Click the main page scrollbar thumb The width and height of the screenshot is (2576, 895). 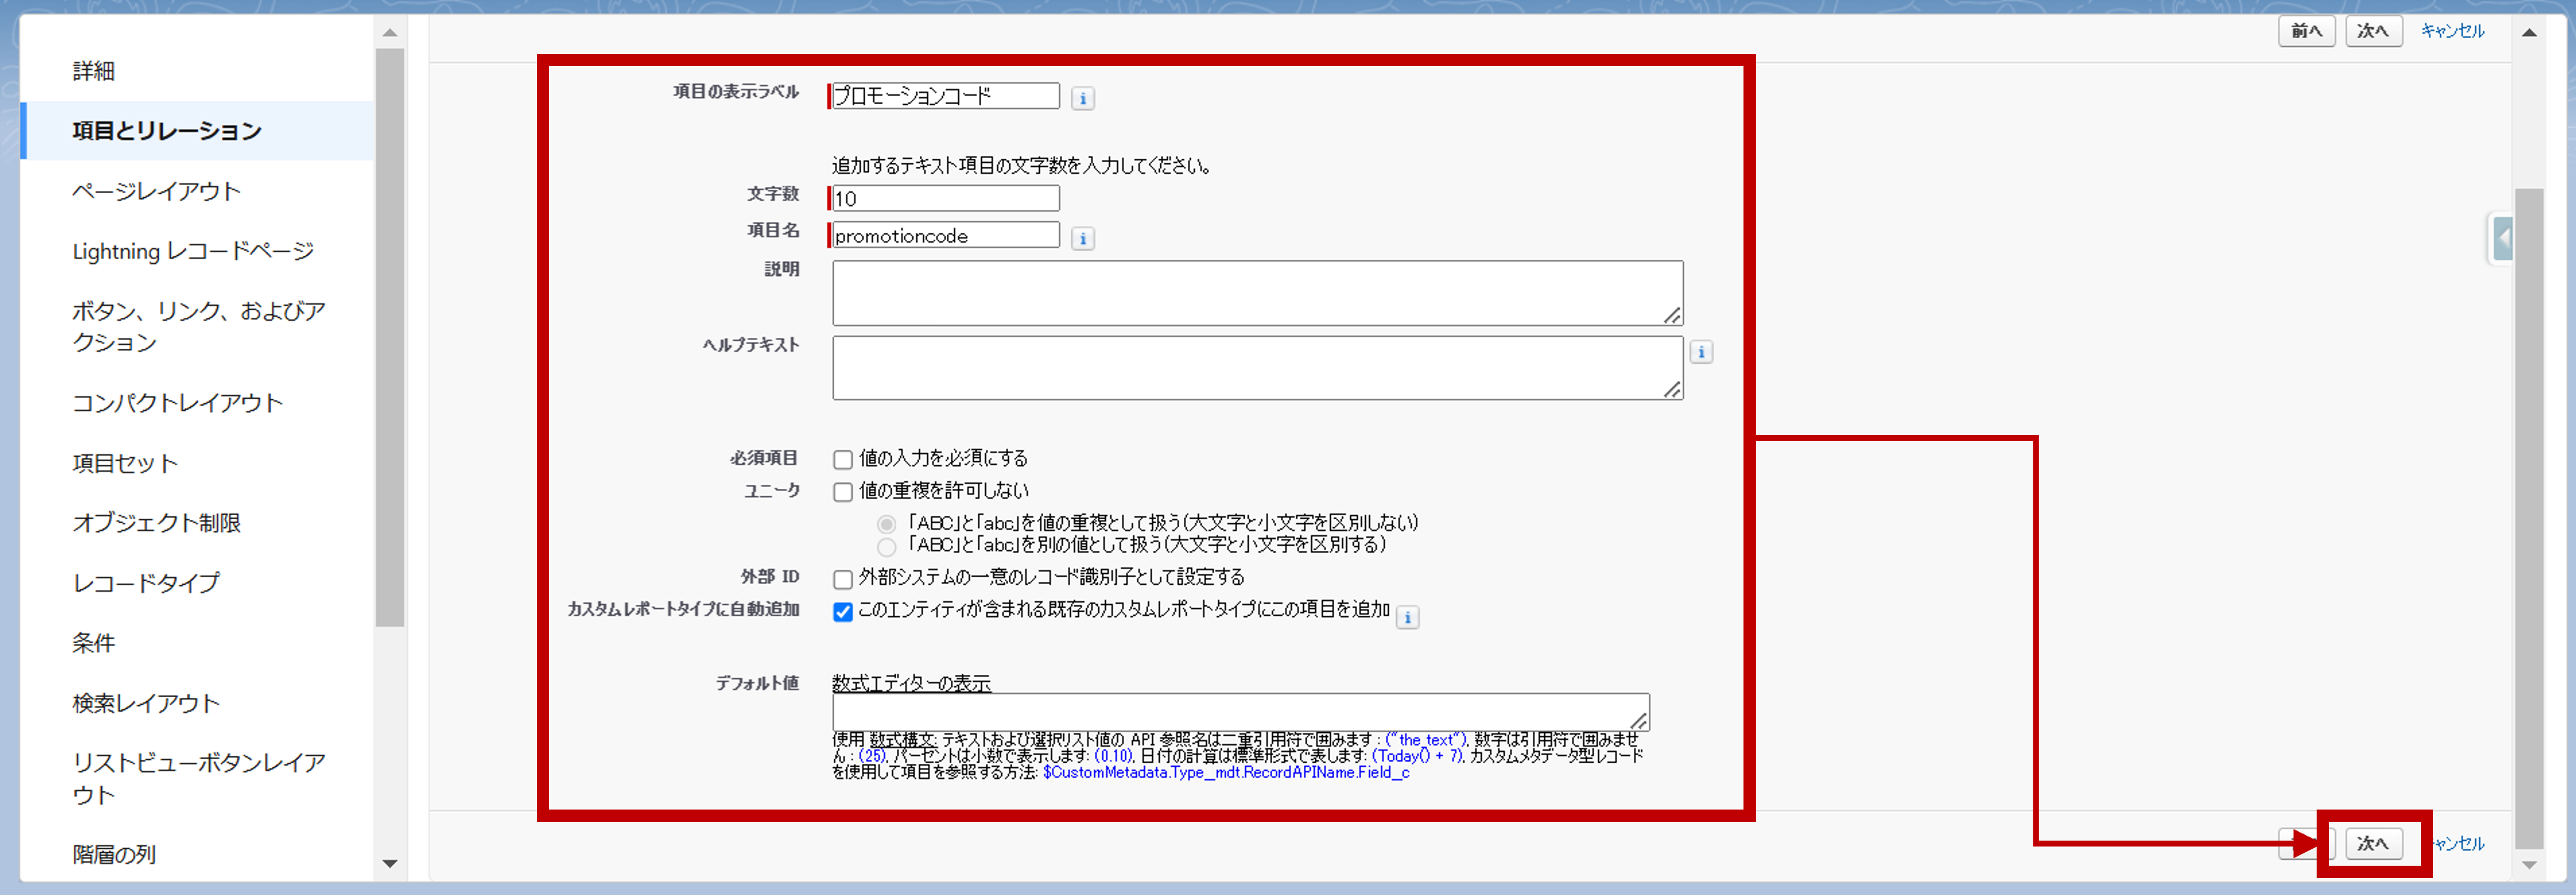(x=2529, y=518)
